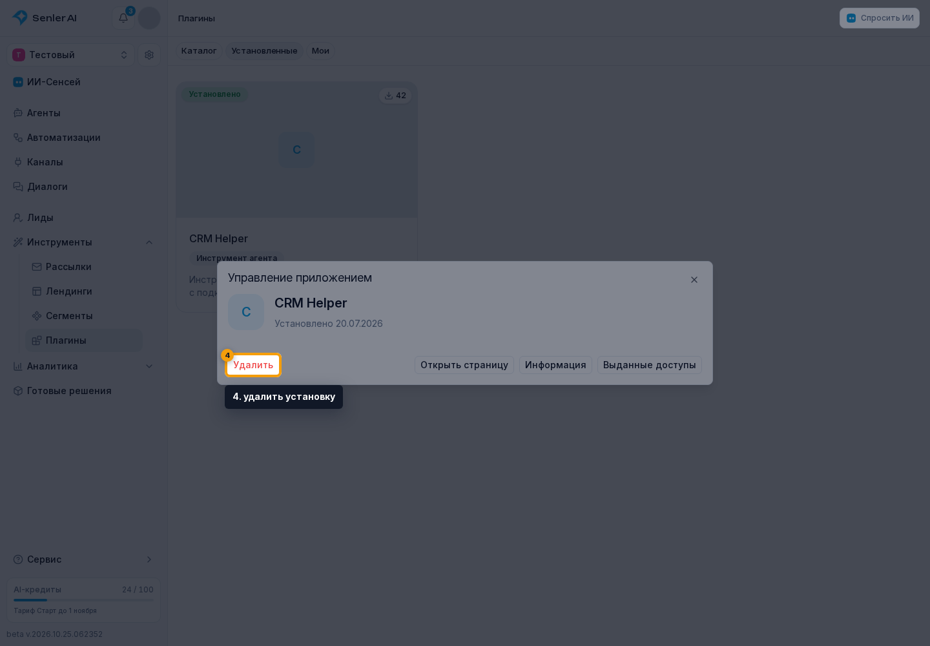
Task: Click the CRM Helper card thumbnail
Action: (x=297, y=150)
